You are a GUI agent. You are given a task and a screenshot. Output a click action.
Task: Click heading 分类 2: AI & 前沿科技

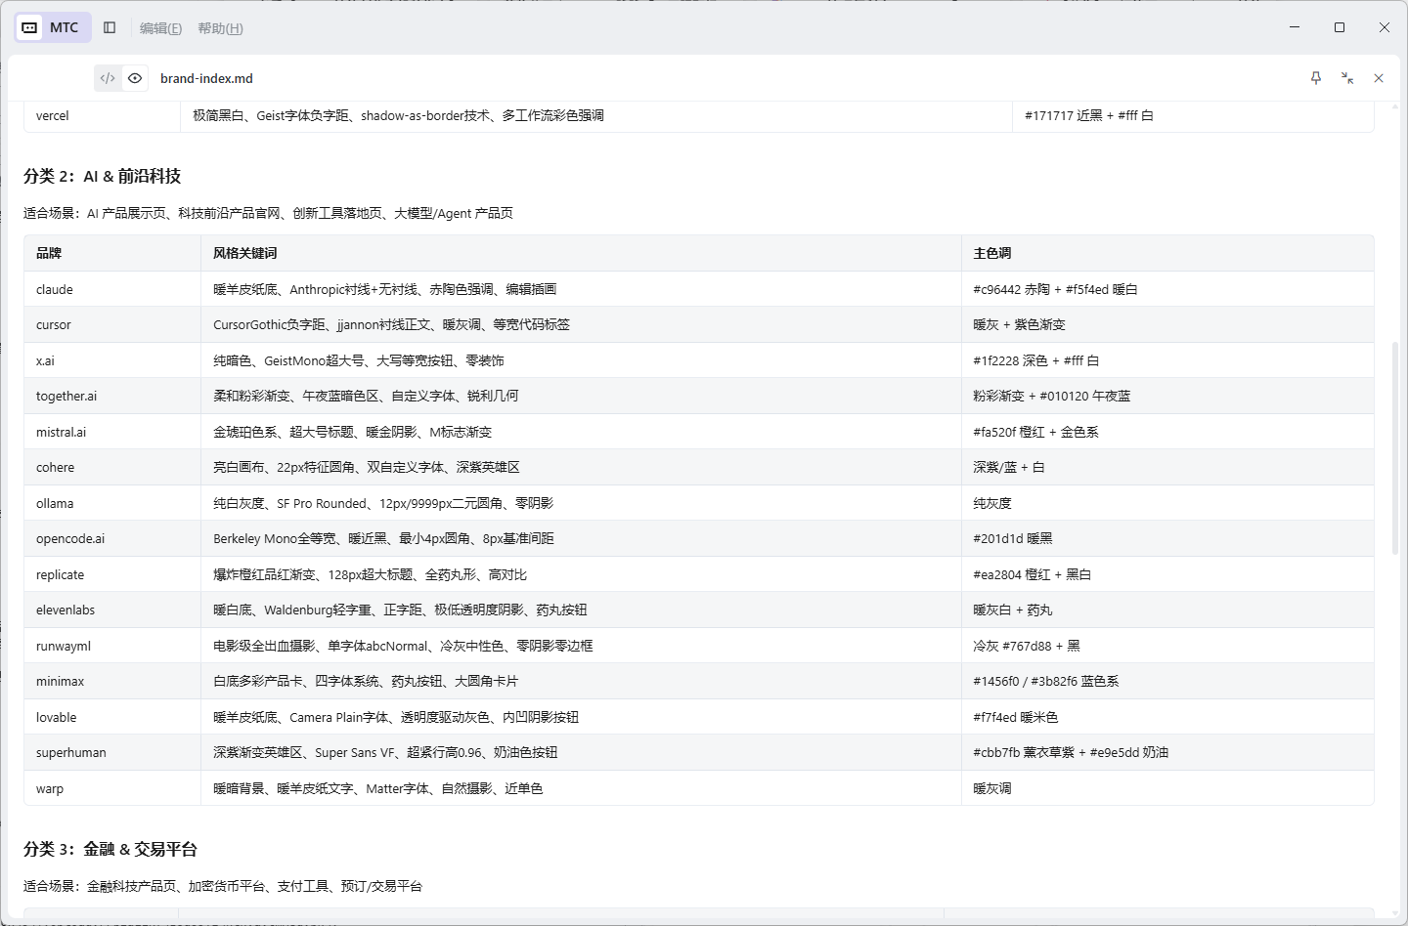click(x=103, y=176)
